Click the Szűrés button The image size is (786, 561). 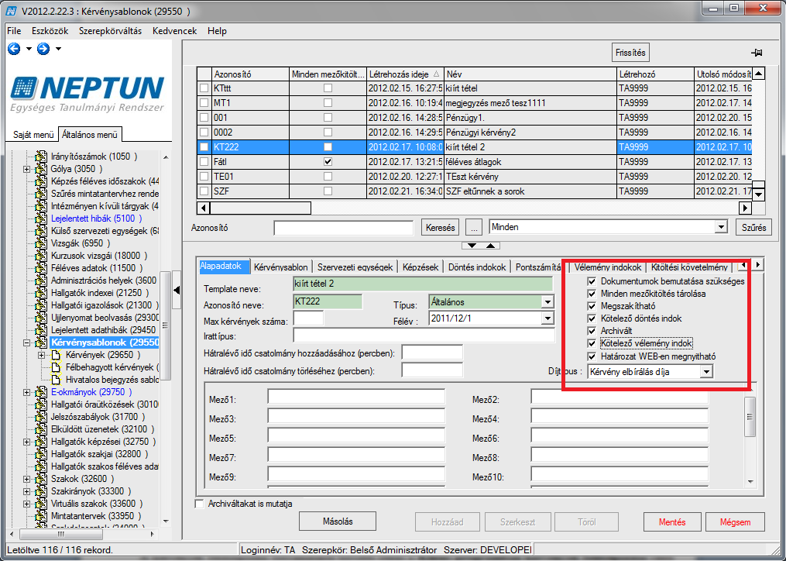pos(753,228)
